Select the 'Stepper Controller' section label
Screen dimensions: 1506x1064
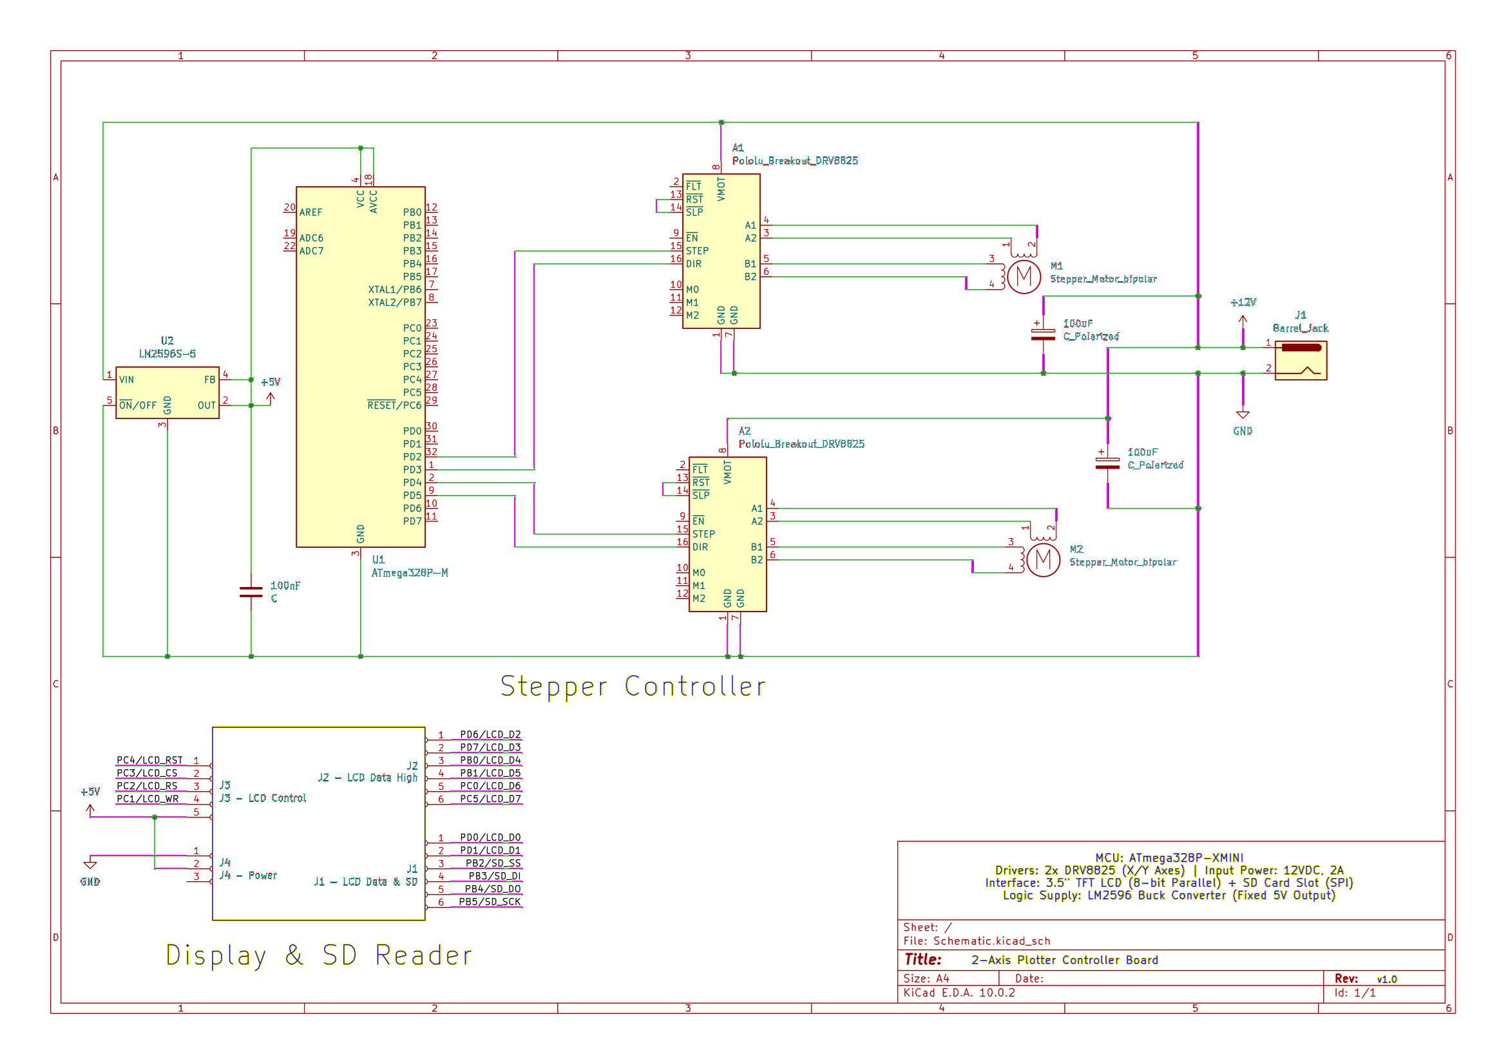633,686
